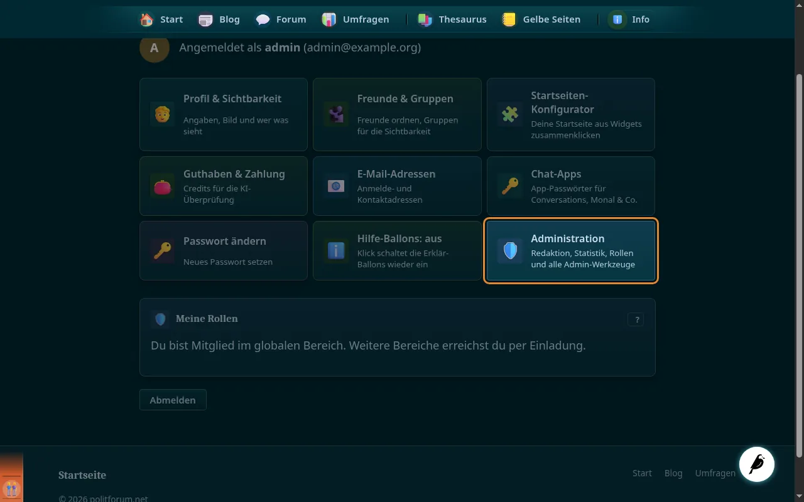Click the e-mail icon in E-Mail-Adressen card
The width and height of the screenshot is (804, 502).
pos(336,186)
